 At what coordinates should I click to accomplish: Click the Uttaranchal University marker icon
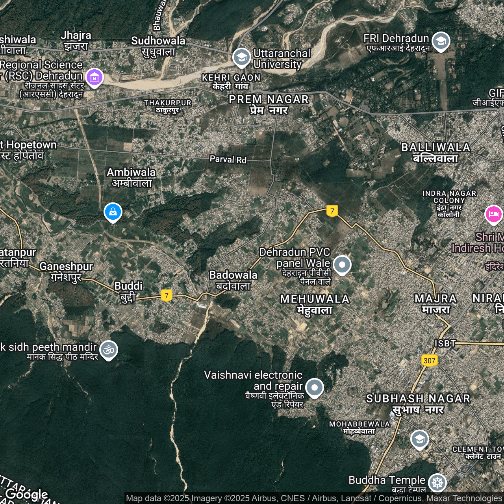tap(241, 57)
